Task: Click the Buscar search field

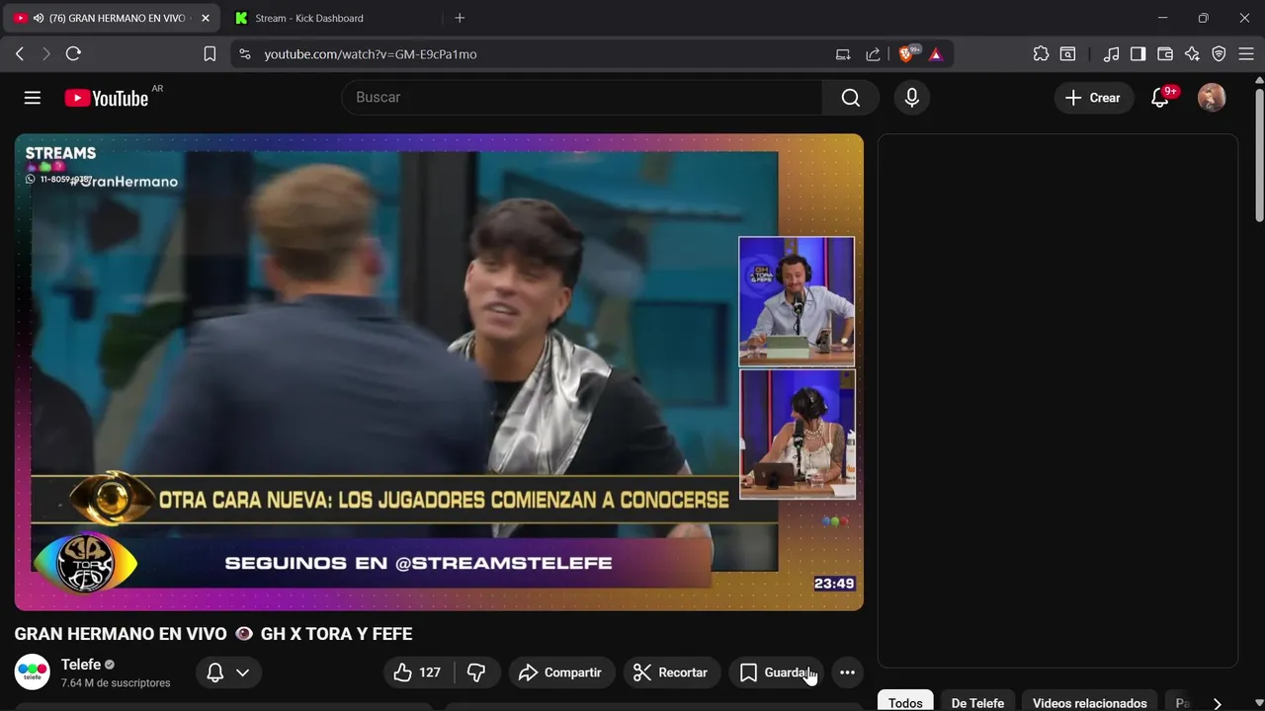Action: (582, 98)
